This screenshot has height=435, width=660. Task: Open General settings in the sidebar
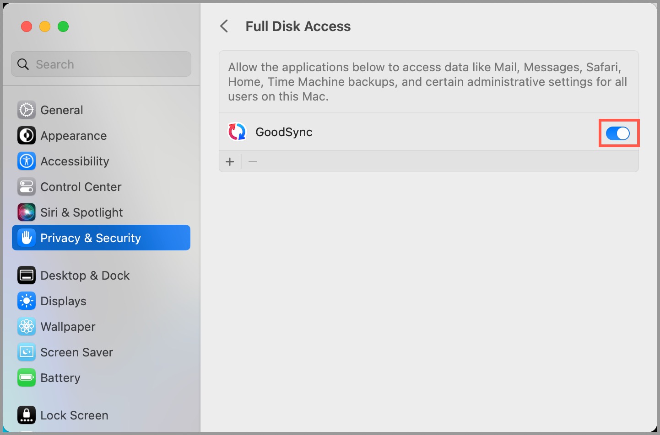tap(62, 110)
